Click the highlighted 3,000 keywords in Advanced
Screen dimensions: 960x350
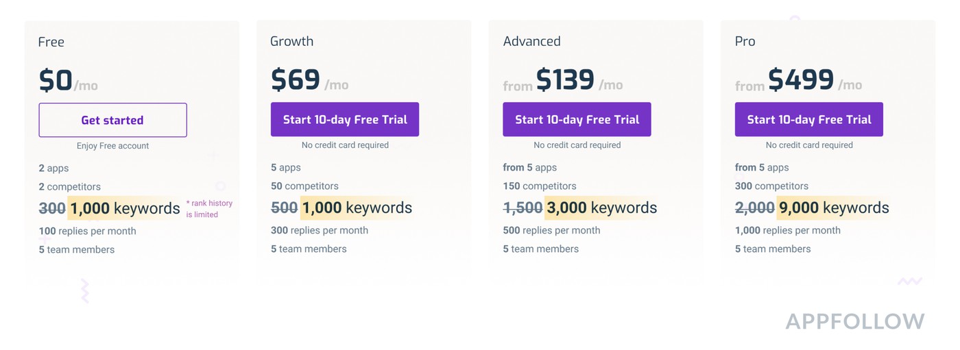(x=601, y=208)
